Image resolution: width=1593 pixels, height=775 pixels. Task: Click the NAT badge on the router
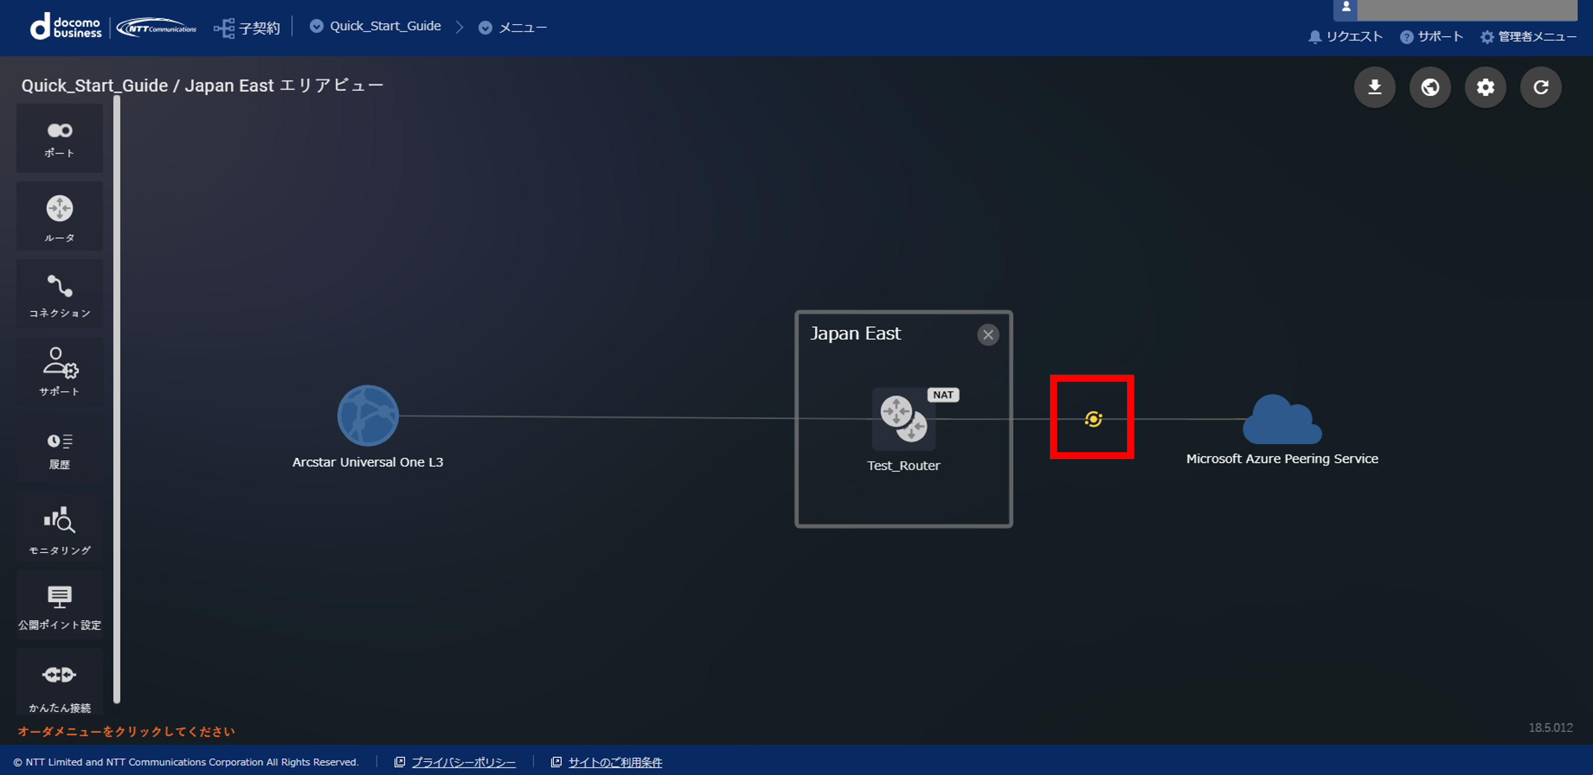pyautogui.click(x=943, y=395)
